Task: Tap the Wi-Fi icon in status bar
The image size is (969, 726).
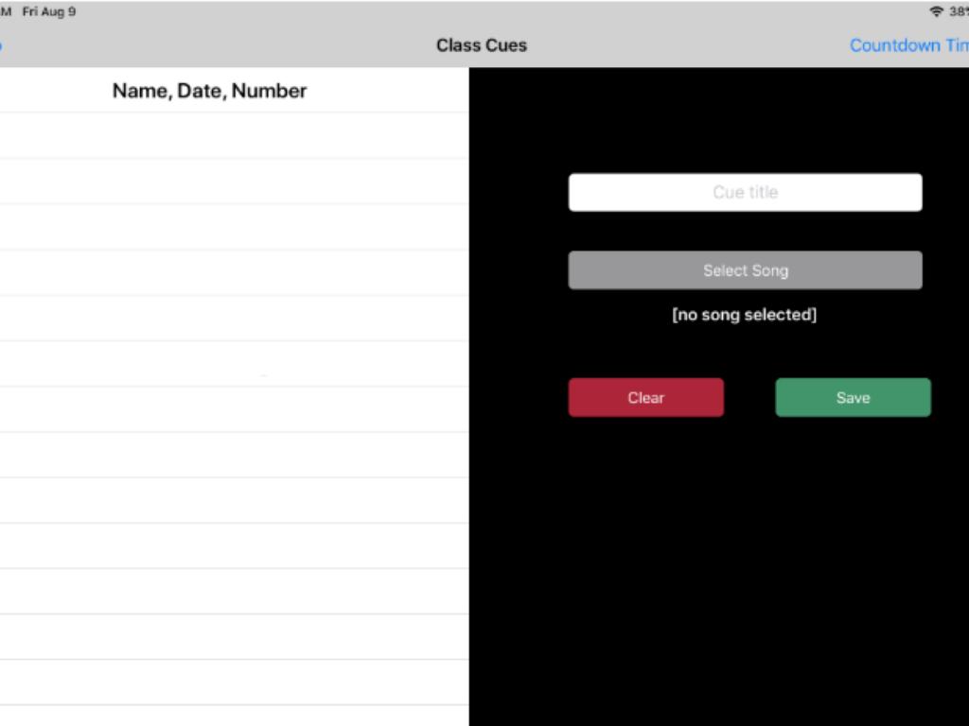Action: tap(937, 12)
